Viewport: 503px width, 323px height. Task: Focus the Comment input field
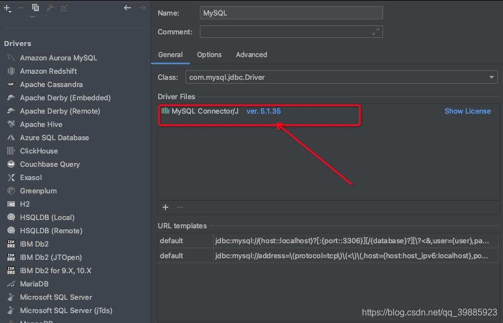click(x=291, y=32)
